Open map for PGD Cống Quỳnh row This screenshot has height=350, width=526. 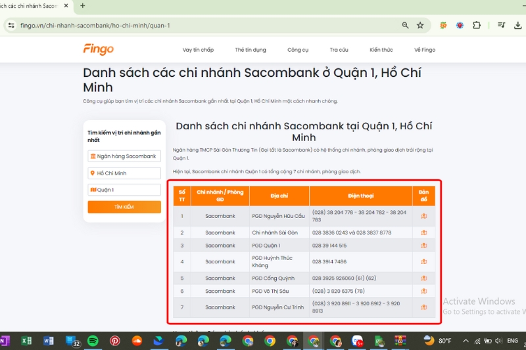(423, 278)
